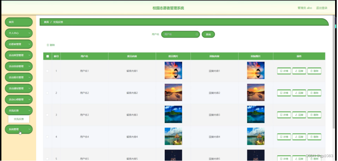Click 回复 button for row 用户名4
Screen dimensions: 338x161
click(299, 137)
